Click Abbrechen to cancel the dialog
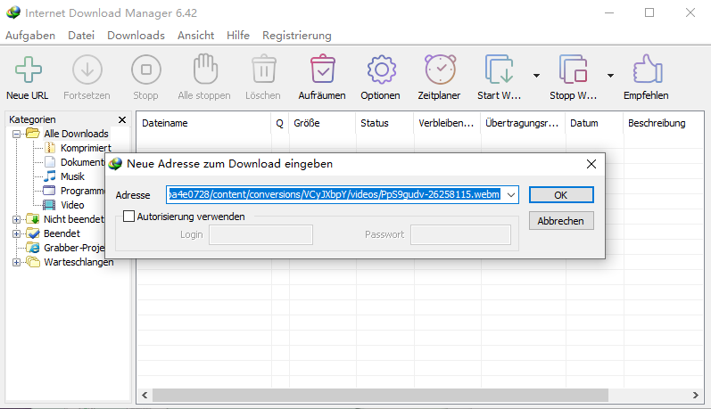711x409 pixels. [x=561, y=221]
